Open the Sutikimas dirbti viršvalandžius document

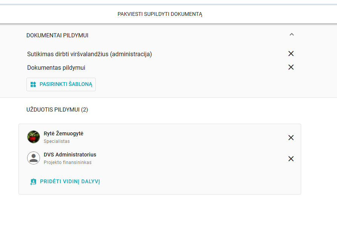click(x=89, y=54)
